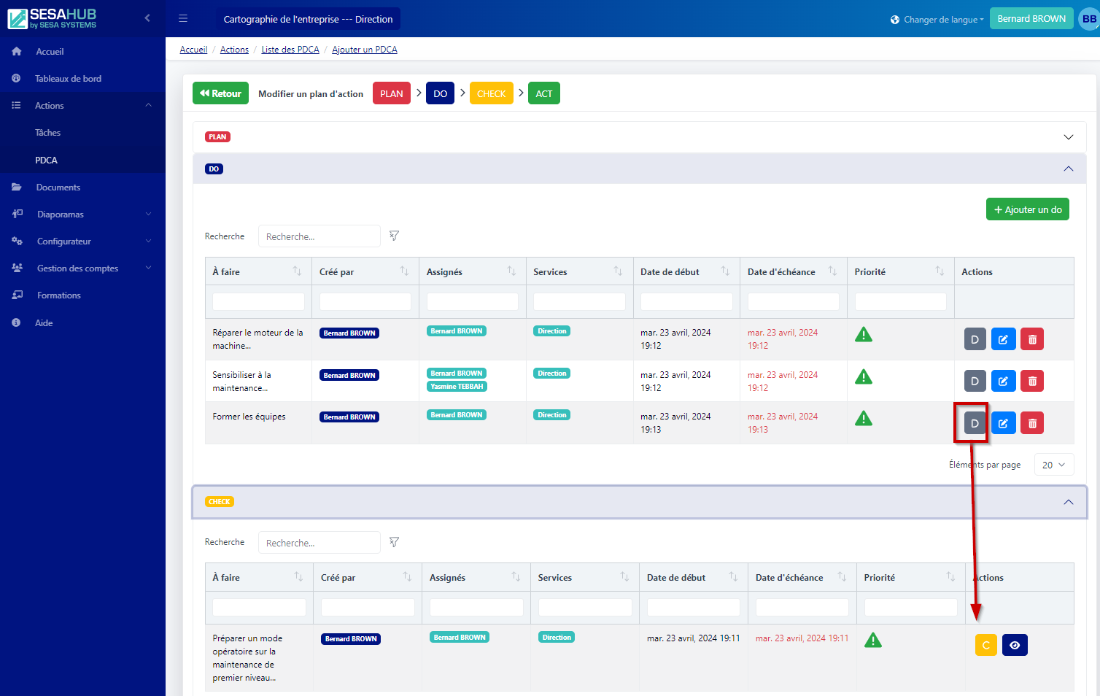The height and width of the screenshot is (696, 1100).
Task: Click the Recherche input in the CHECK section
Action: click(319, 543)
